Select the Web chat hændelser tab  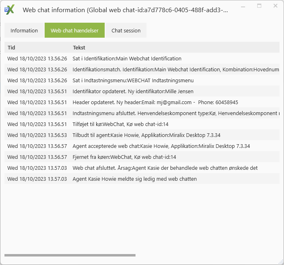[x=75, y=30]
